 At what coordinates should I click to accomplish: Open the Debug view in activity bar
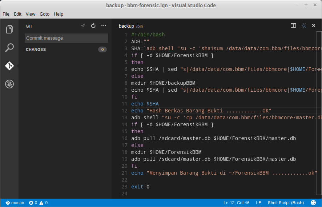[x=9, y=84]
